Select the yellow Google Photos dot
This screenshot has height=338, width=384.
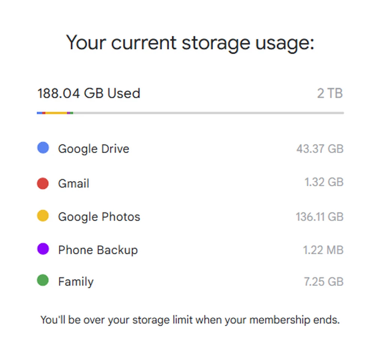[43, 216]
